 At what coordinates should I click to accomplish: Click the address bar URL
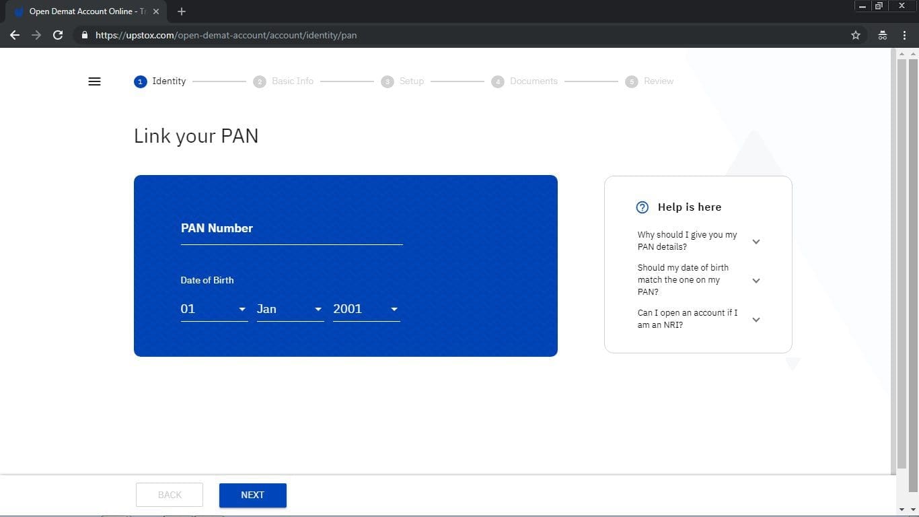pos(226,35)
